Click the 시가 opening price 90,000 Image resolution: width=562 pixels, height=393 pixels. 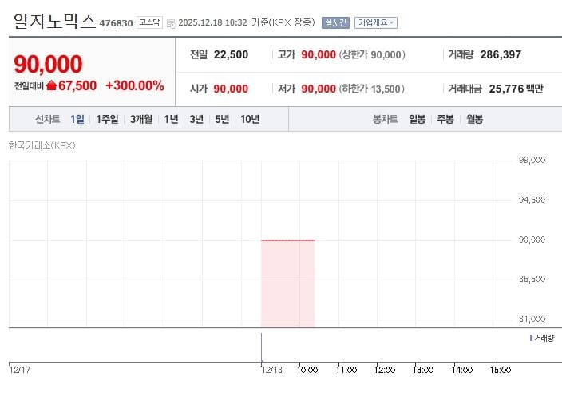tap(231, 89)
